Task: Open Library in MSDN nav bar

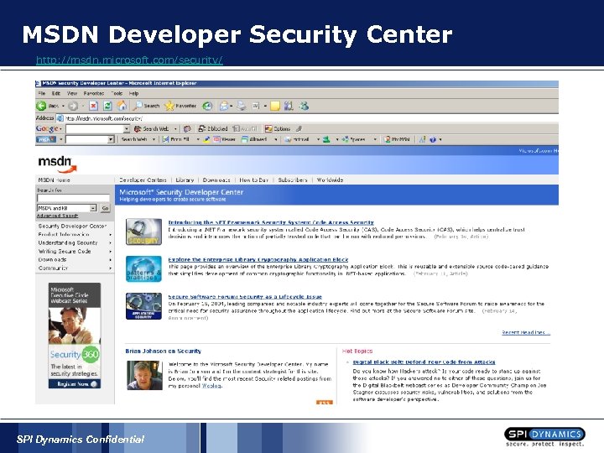Action: (185, 180)
